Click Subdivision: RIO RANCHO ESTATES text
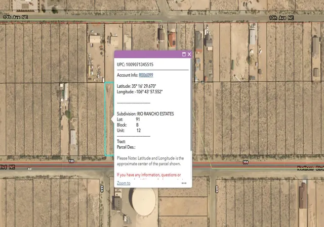 (x=145, y=114)
